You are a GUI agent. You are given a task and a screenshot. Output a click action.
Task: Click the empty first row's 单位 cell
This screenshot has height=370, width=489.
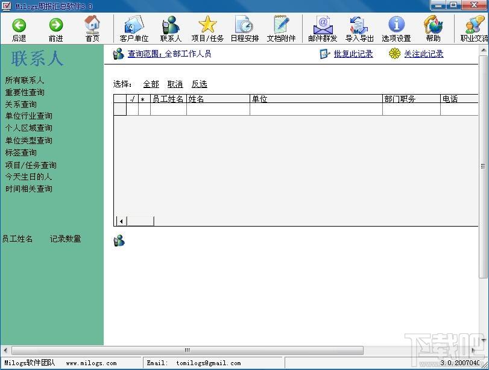coord(316,109)
